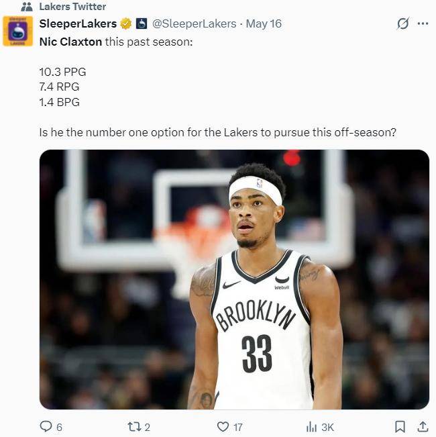Like the tweet with the heart icon
This screenshot has height=437, width=436.
pyautogui.click(x=223, y=426)
